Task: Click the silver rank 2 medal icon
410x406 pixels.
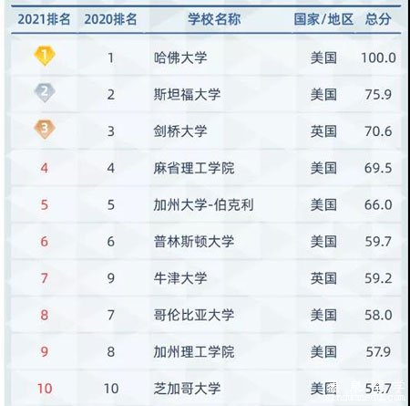Action: [x=45, y=92]
